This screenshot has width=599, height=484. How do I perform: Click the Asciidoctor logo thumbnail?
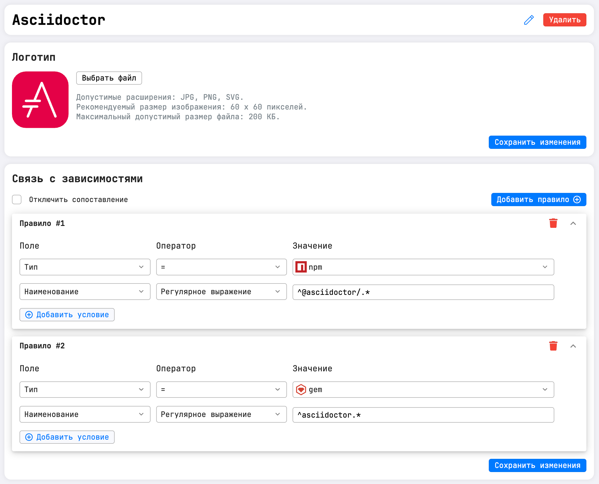tap(40, 100)
